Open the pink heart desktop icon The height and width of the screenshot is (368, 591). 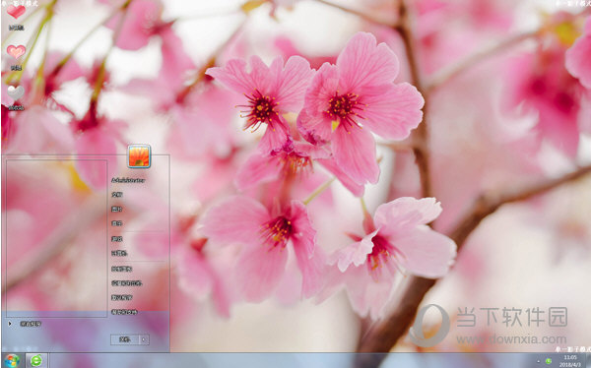(x=16, y=52)
